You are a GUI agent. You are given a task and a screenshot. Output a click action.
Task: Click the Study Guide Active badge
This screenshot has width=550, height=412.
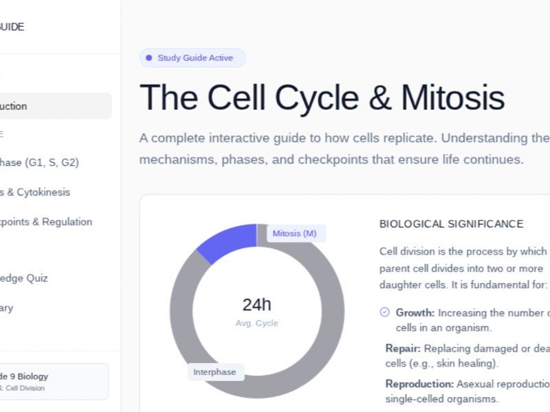[x=192, y=58]
